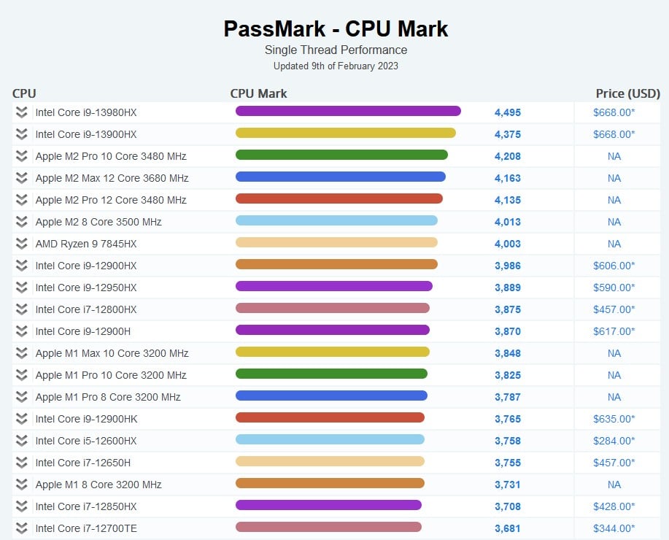This screenshot has height=540, width=669.
Task: Select the CPU name text Intel Core i5-12600HX
Action: [x=86, y=441]
